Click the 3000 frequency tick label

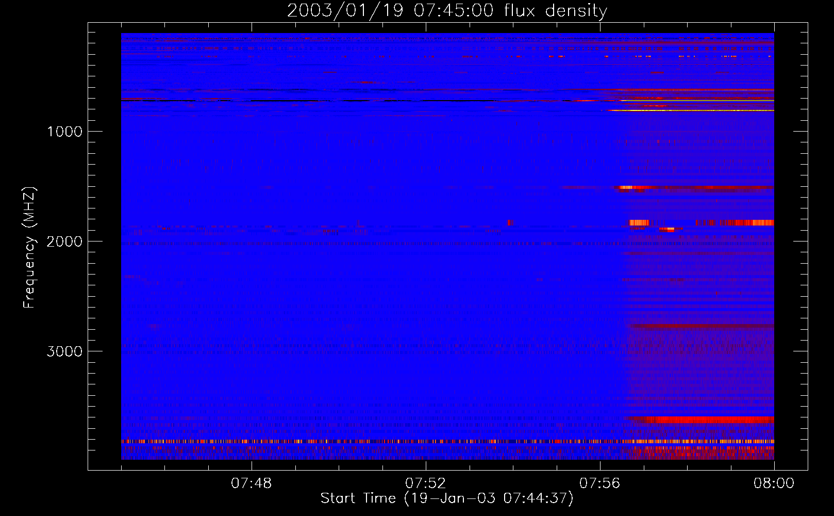point(64,351)
